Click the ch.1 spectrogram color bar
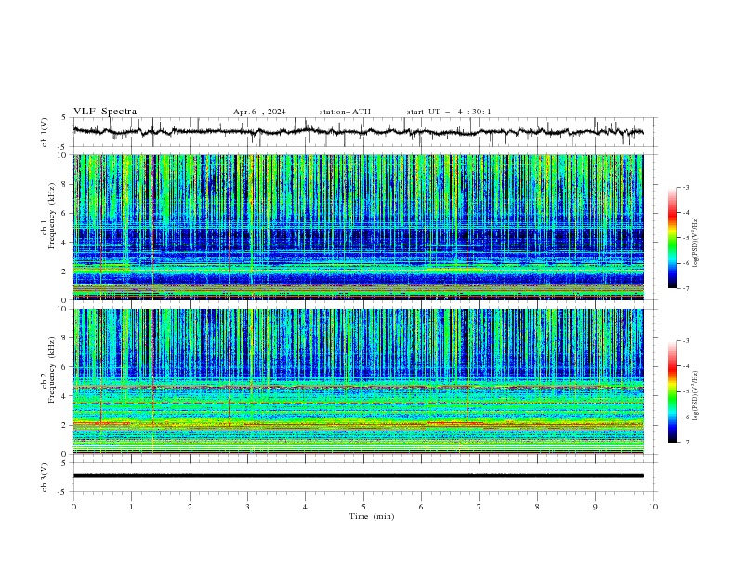The image size is (736, 569). pos(673,238)
